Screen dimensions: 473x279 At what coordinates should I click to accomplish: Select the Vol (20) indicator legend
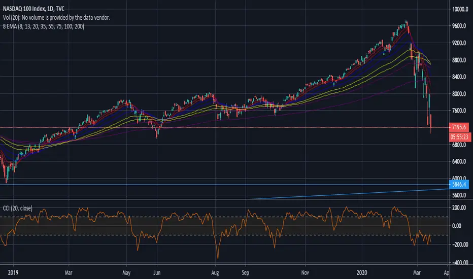(x=56, y=17)
